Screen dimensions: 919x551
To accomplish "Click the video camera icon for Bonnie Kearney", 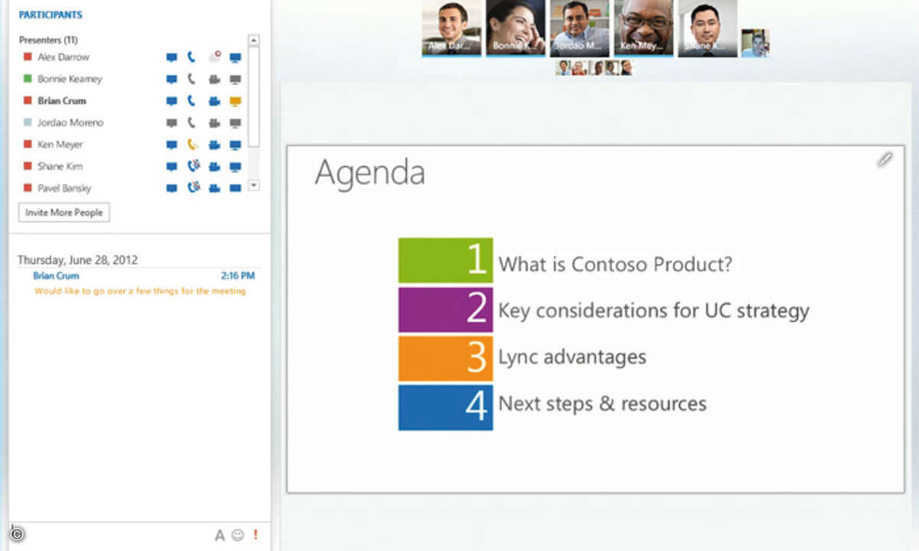I will click(214, 79).
